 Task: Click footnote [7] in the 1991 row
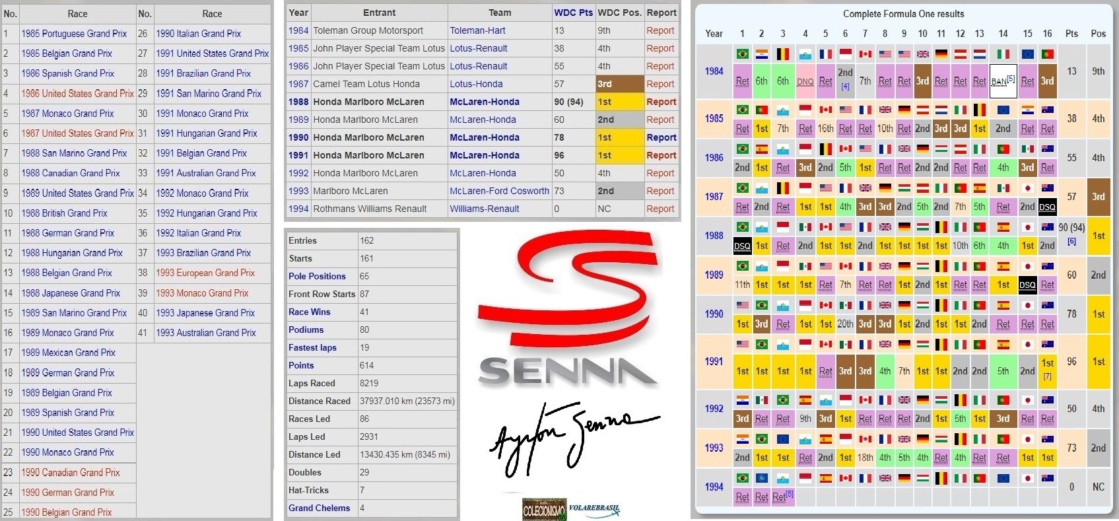pyautogui.click(x=1047, y=376)
